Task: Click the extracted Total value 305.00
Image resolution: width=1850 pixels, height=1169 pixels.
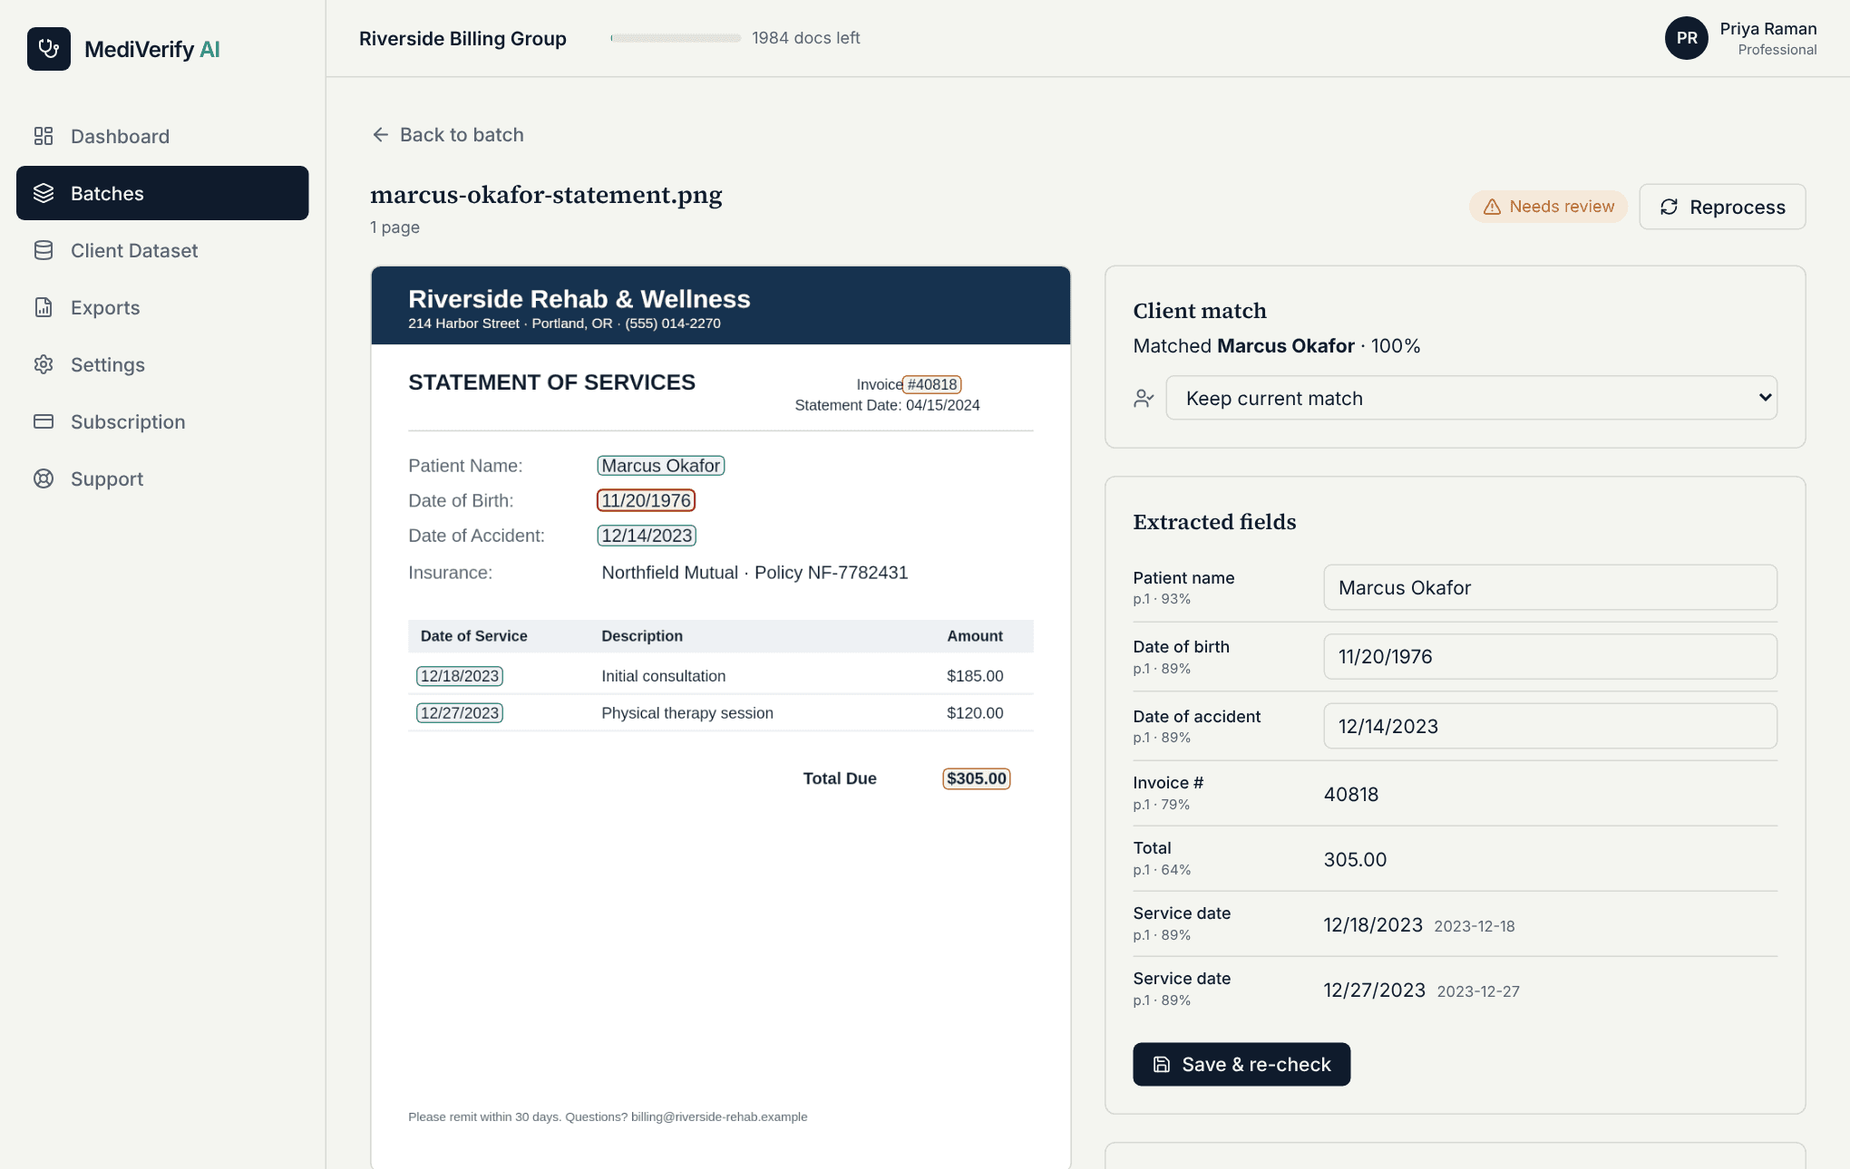Action: pyautogui.click(x=1355, y=859)
